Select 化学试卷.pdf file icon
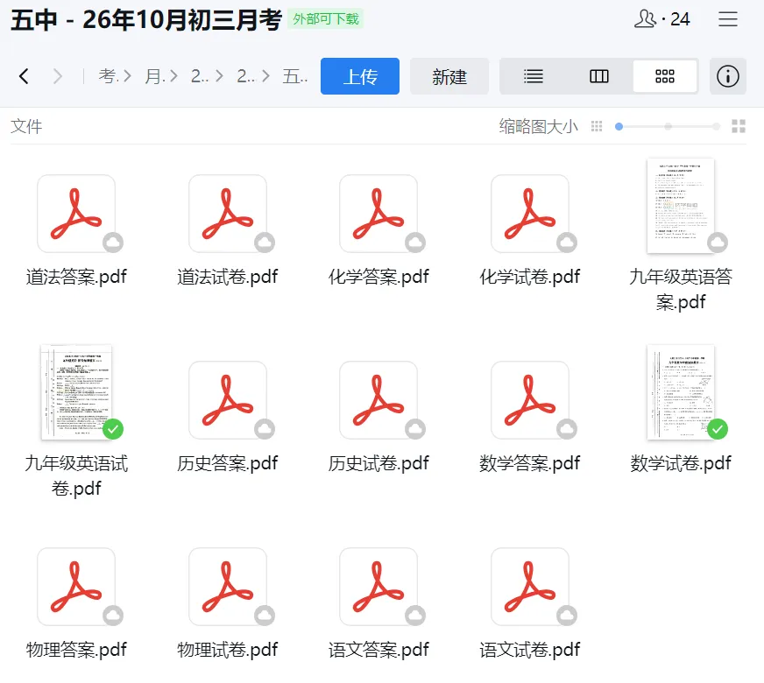Image resolution: width=764 pixels, height=683 pixels. coord(530,214)
